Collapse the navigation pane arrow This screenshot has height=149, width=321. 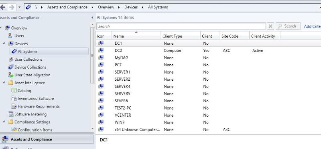92,18
